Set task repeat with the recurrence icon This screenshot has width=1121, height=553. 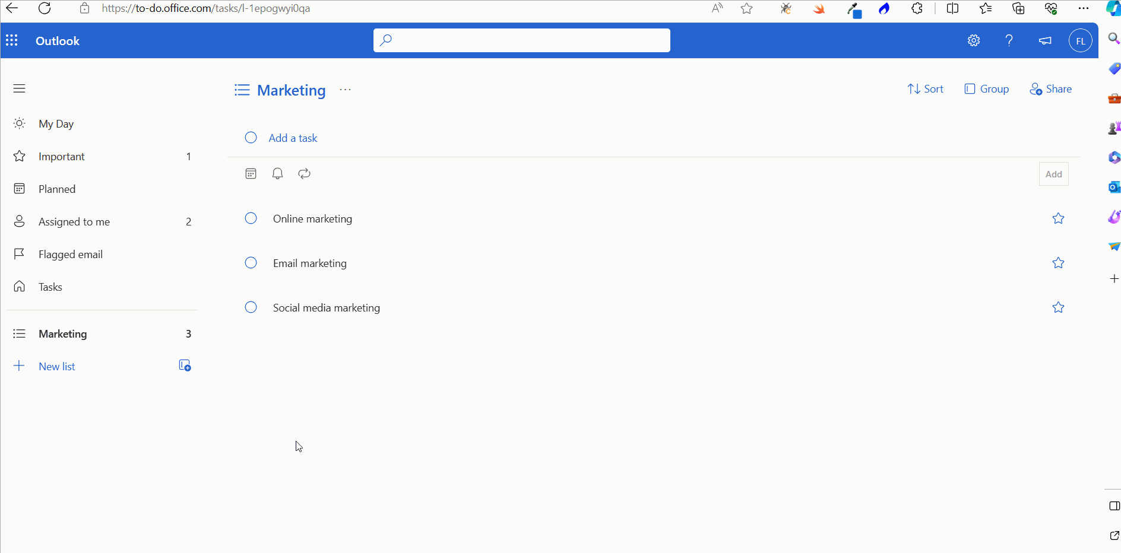click(x=303, y=173)
